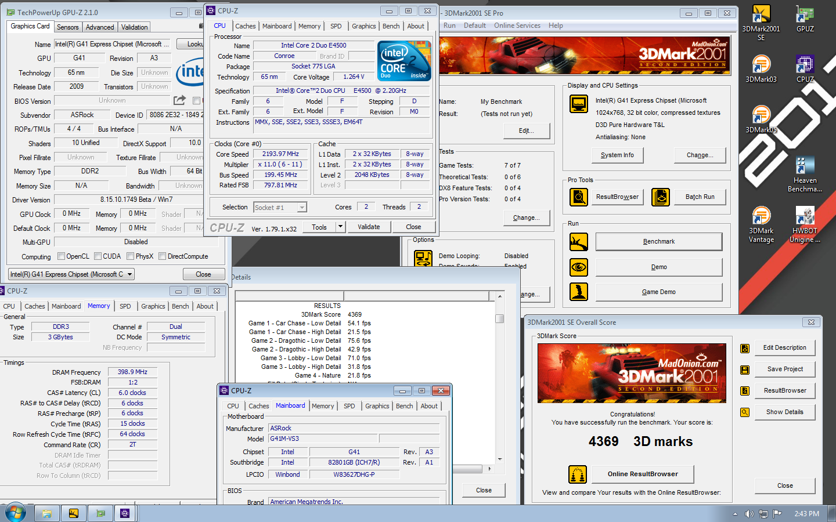Viewport: 836px width, 522px height.
Task: Click CPU-Z taskbar icon
Action: coord(125,513)
